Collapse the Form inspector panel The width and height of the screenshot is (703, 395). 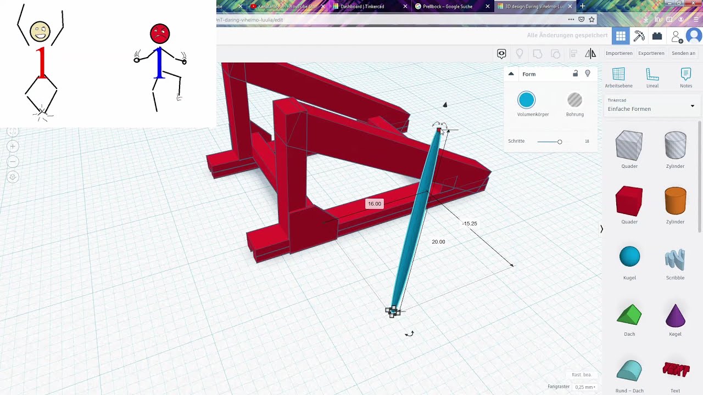[x=511, y=74]
